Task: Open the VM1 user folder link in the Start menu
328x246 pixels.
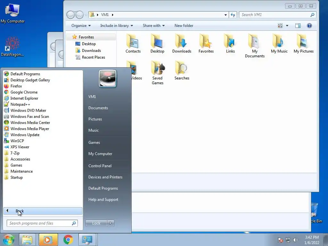Action: click(92, 97)
